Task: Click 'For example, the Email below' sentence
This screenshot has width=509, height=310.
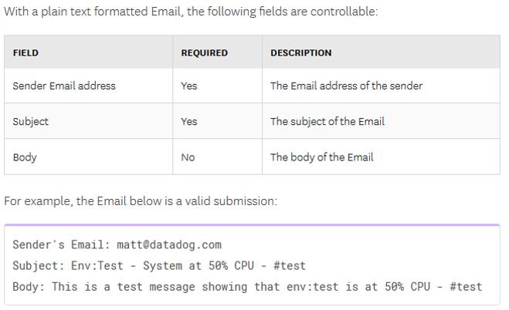Action: 141,201
